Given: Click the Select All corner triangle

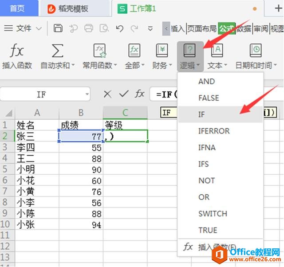Looking at the screenshot, I should coord(9,113).
